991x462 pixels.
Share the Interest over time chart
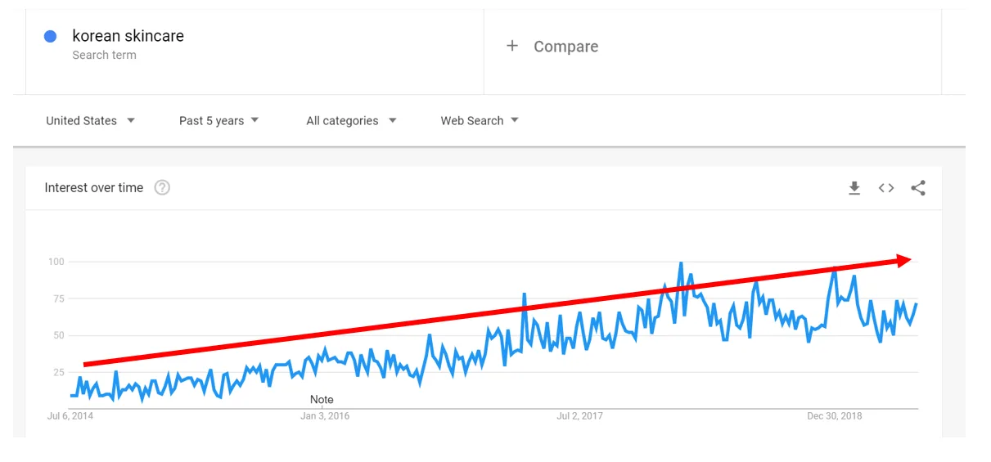pos(918,188)
